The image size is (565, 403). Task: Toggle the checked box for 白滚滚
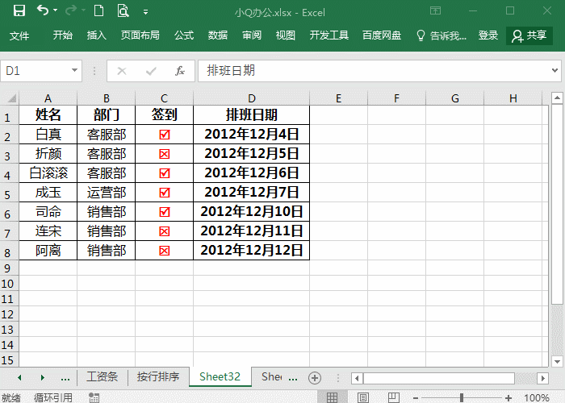(165, 173)
